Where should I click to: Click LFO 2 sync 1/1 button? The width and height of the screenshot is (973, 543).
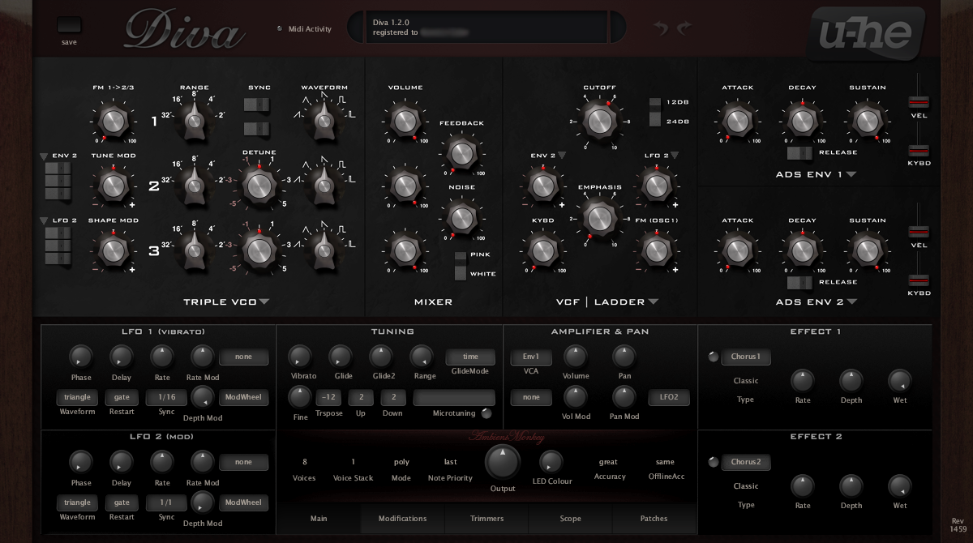166,502
